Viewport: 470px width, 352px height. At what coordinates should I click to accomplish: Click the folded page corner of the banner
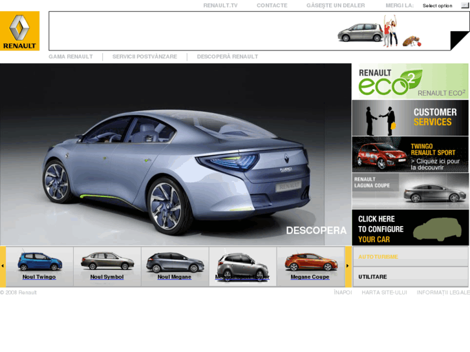460,41
